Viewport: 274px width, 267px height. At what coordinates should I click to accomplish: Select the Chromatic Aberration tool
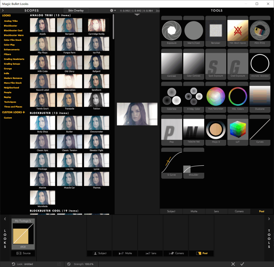point(260,64)
